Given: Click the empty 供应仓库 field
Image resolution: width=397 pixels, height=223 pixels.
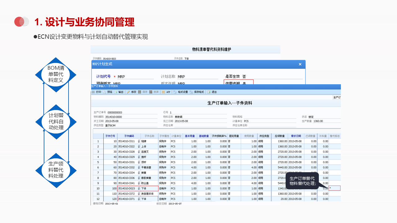Looking at the screenshot, I should tap(201, 125).
